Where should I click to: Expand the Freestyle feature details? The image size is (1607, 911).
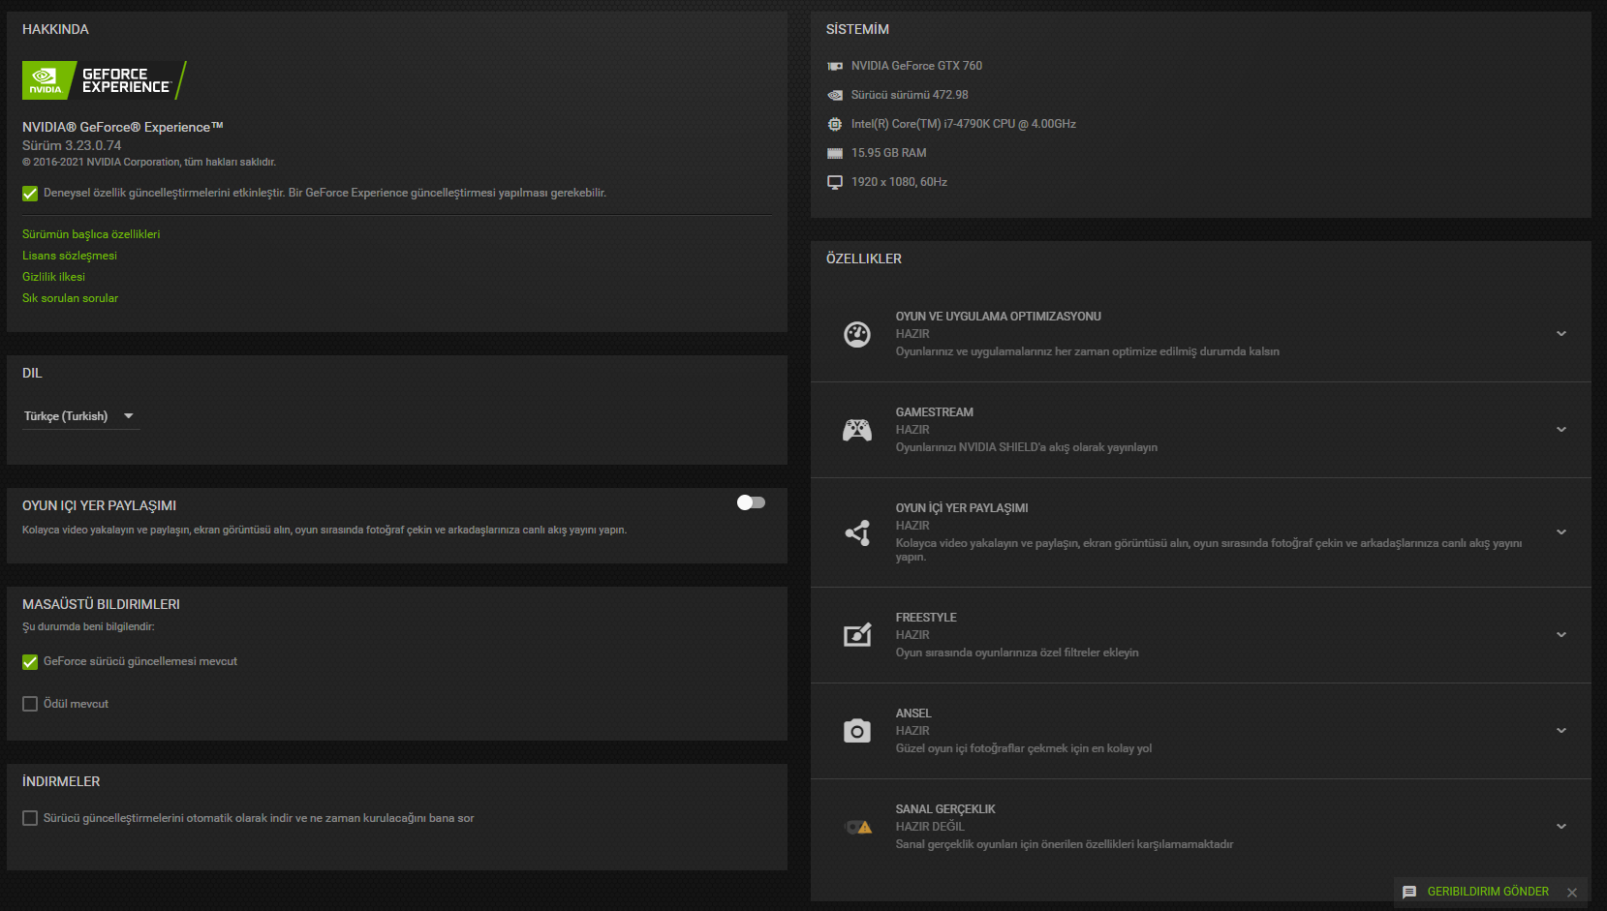tap(1561, 635)
